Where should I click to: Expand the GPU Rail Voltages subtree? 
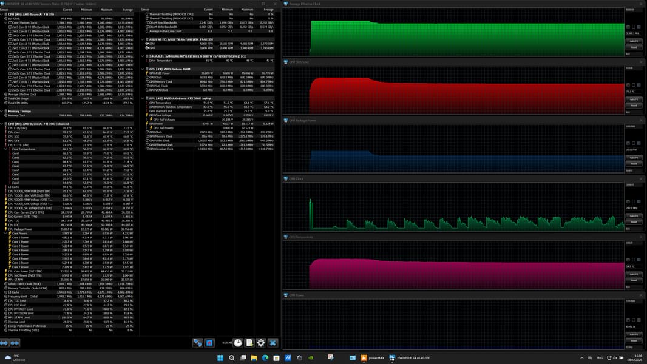coord(147,120)
